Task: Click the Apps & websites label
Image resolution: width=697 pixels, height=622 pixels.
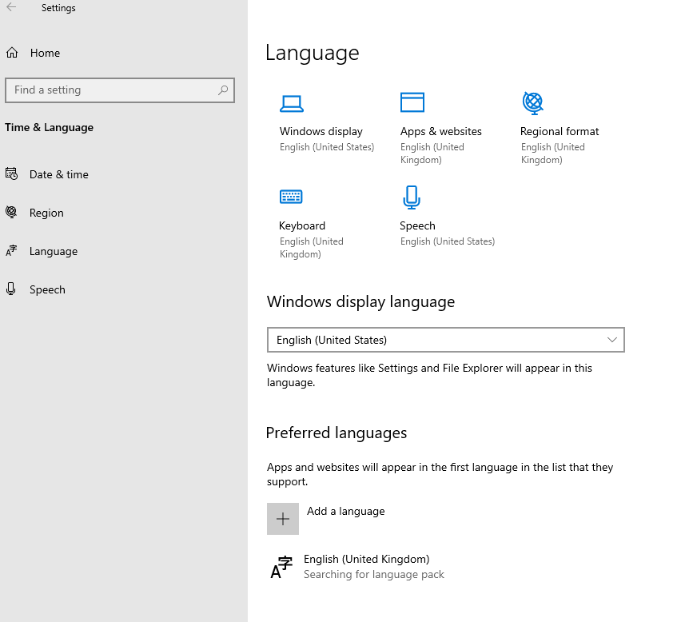Action: 441,132
